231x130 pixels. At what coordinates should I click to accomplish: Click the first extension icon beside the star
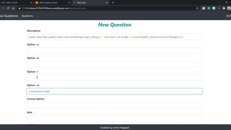pyautogui.click(x=204, y=8)
